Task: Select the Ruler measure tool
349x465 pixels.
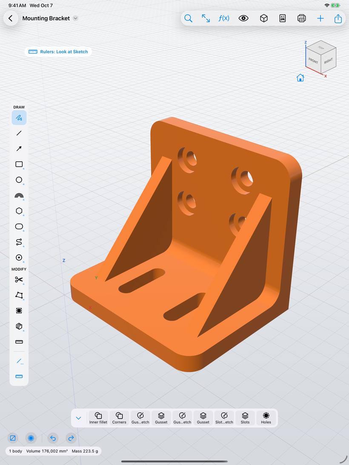Action: (x=19, y=342)
